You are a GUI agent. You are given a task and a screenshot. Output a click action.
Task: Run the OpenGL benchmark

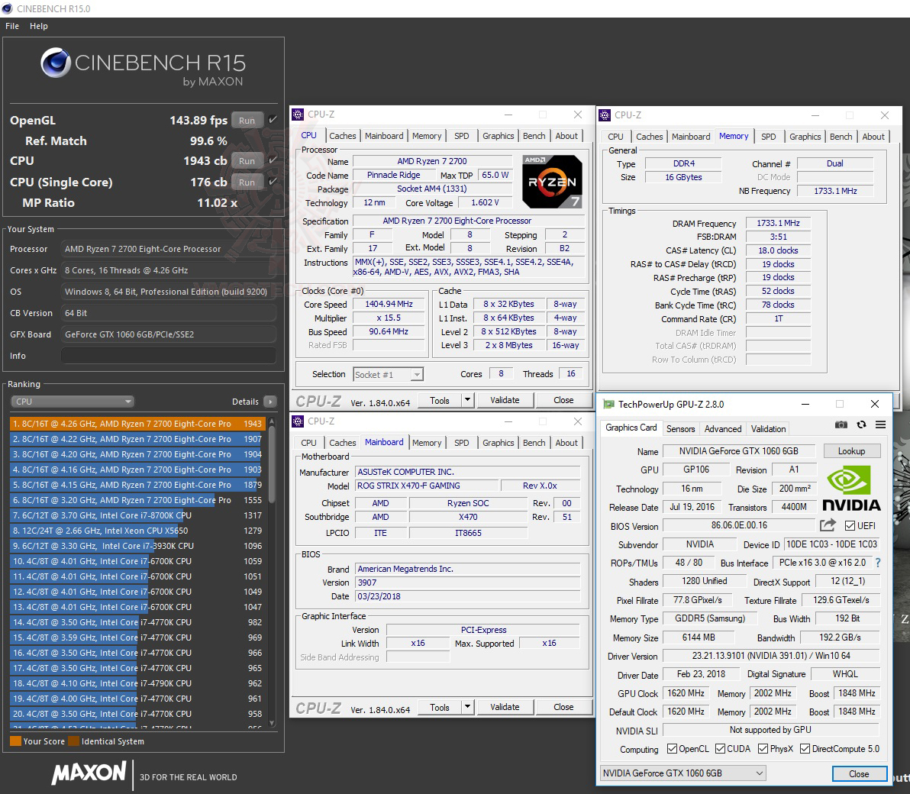pos(247,120)
